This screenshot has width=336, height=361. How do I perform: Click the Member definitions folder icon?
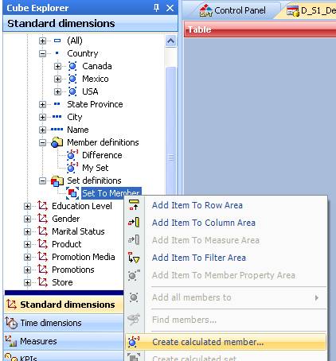[57, 142]
